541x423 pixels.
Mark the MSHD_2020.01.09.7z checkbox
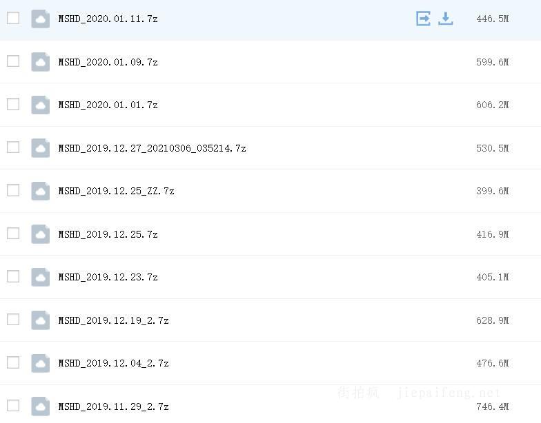pos(13,61)
